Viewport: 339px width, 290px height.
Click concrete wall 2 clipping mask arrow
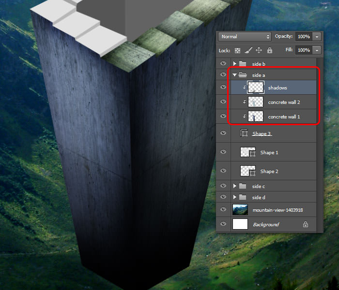tap(244, 101)
